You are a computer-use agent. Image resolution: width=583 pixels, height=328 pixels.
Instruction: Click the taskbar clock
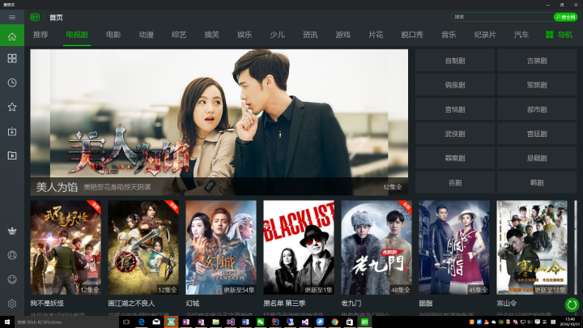tap(571, 322)
